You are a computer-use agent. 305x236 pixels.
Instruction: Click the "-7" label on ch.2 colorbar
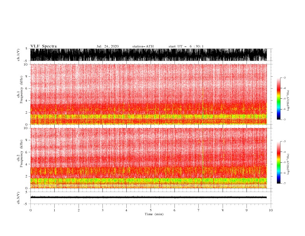click(x=284, y=183)
